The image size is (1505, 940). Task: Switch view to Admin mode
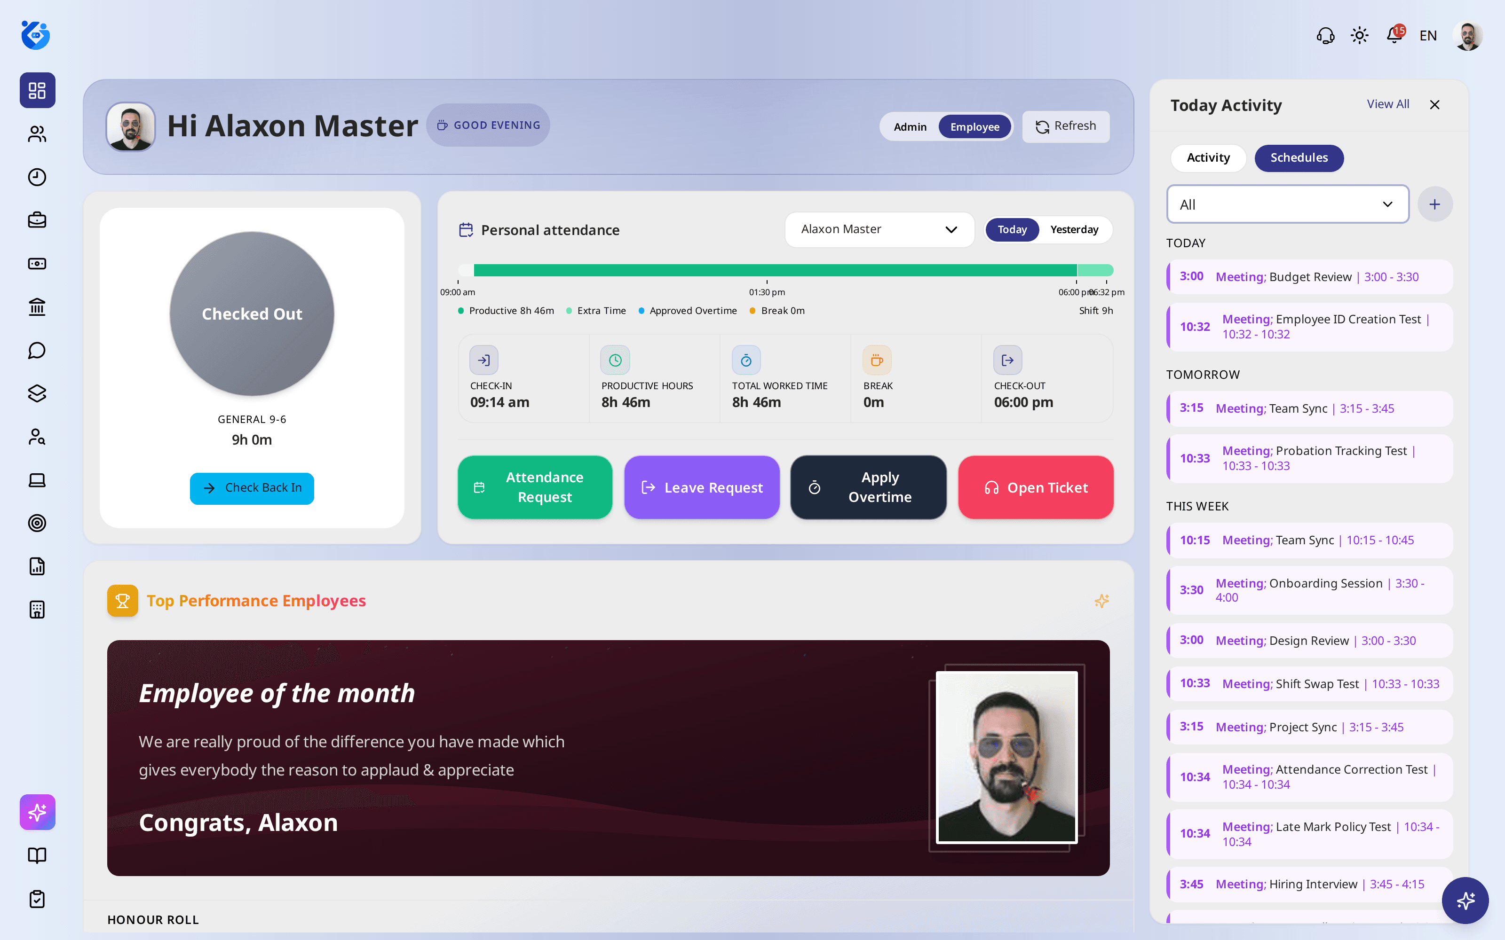tap(910, 127)
